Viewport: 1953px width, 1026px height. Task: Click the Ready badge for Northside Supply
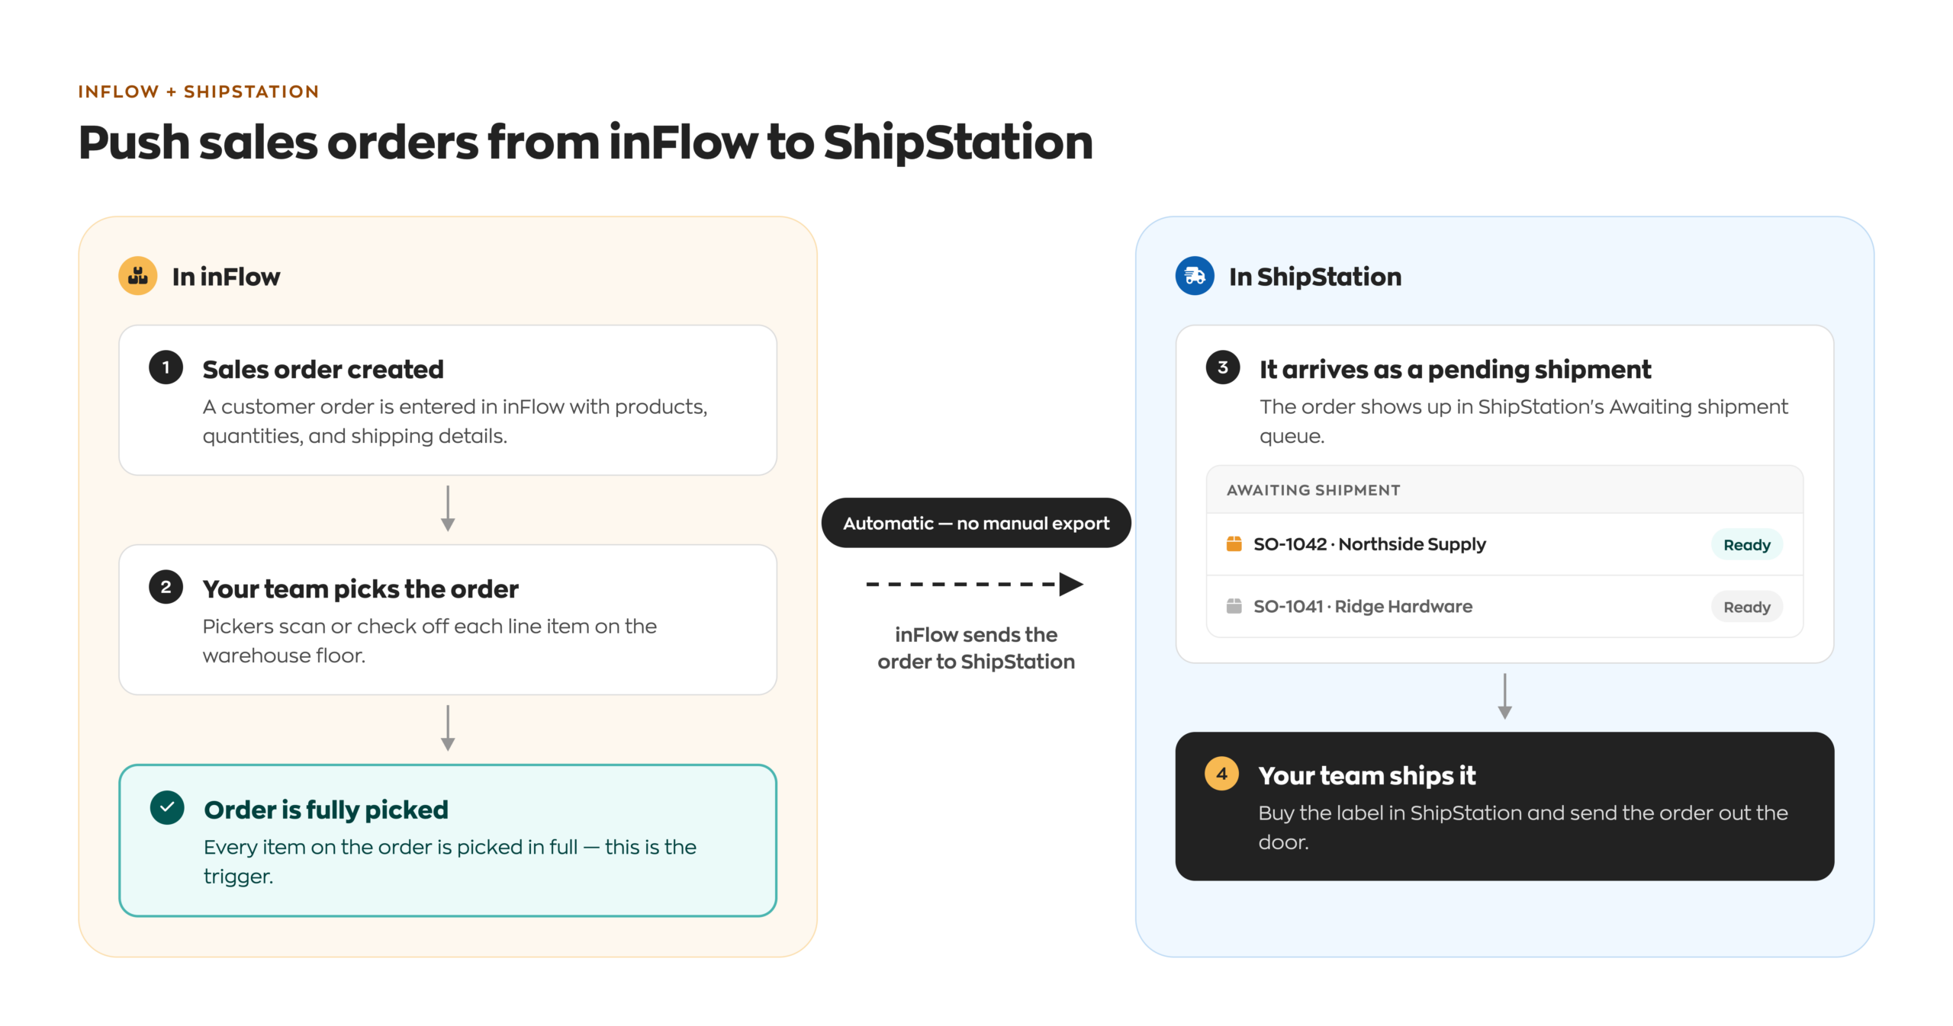click(x=1746, y=544)
